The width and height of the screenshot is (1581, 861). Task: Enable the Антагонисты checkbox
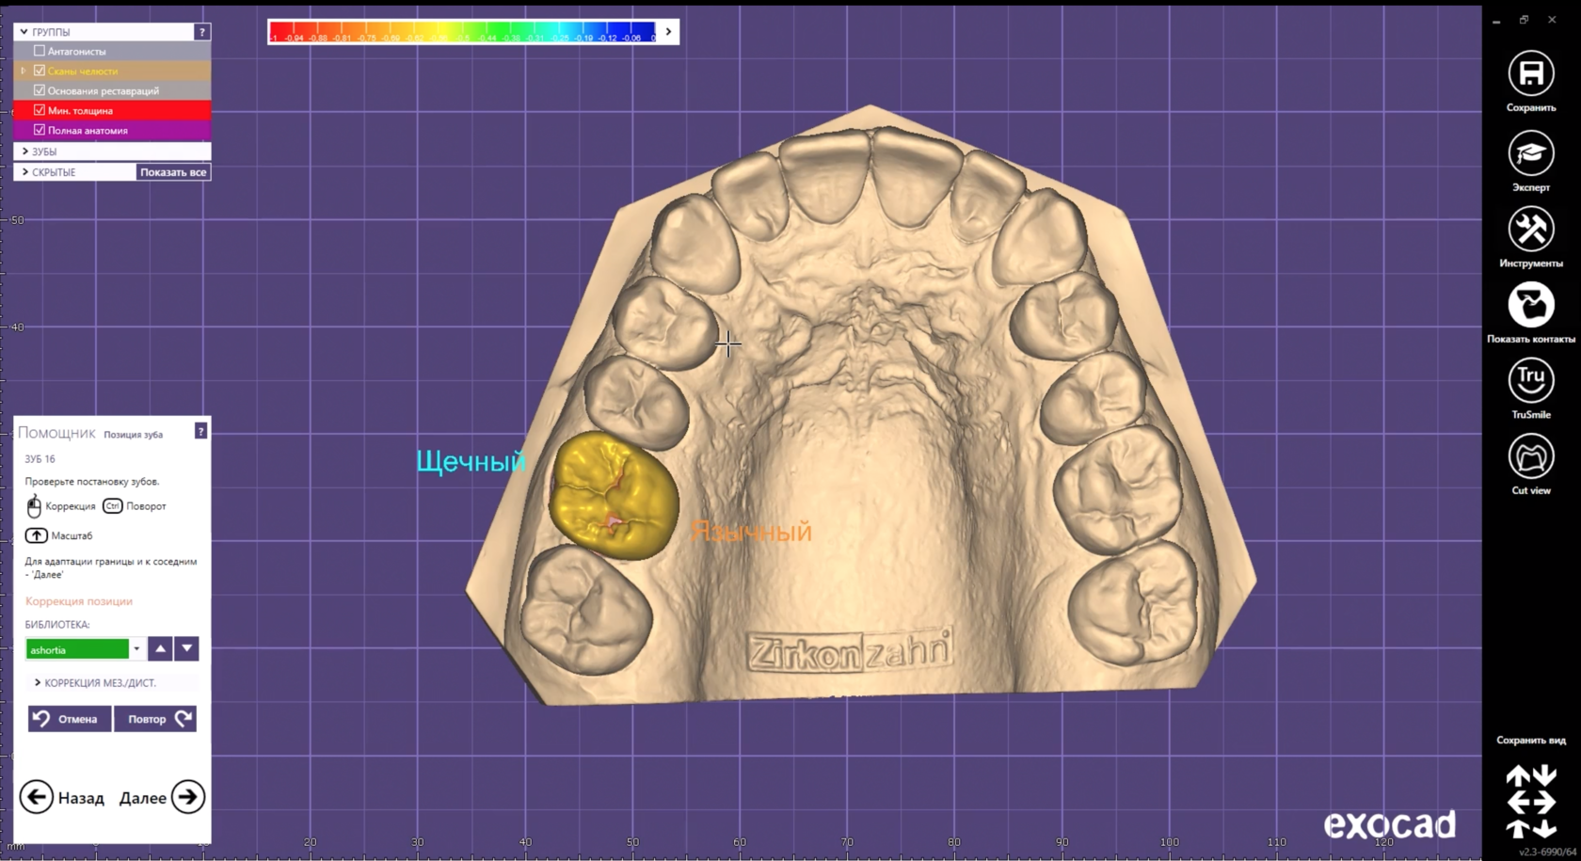(40, 51)
